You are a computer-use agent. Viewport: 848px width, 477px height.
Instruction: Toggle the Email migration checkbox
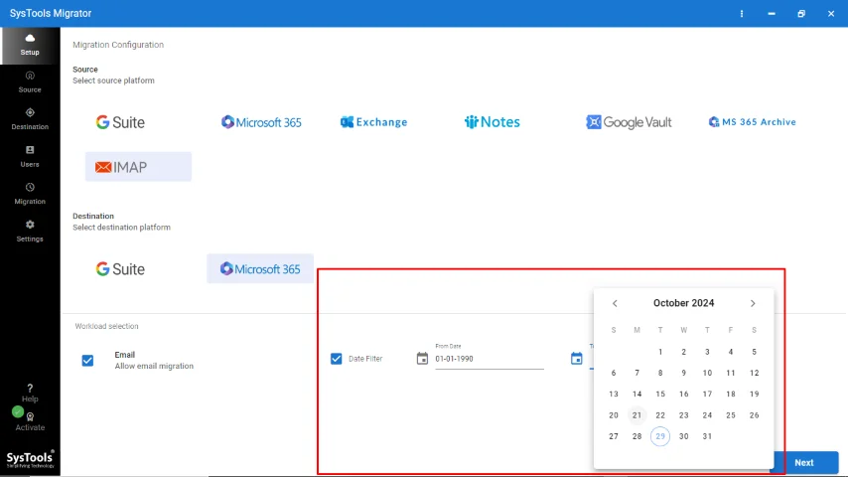click(87, 361)
